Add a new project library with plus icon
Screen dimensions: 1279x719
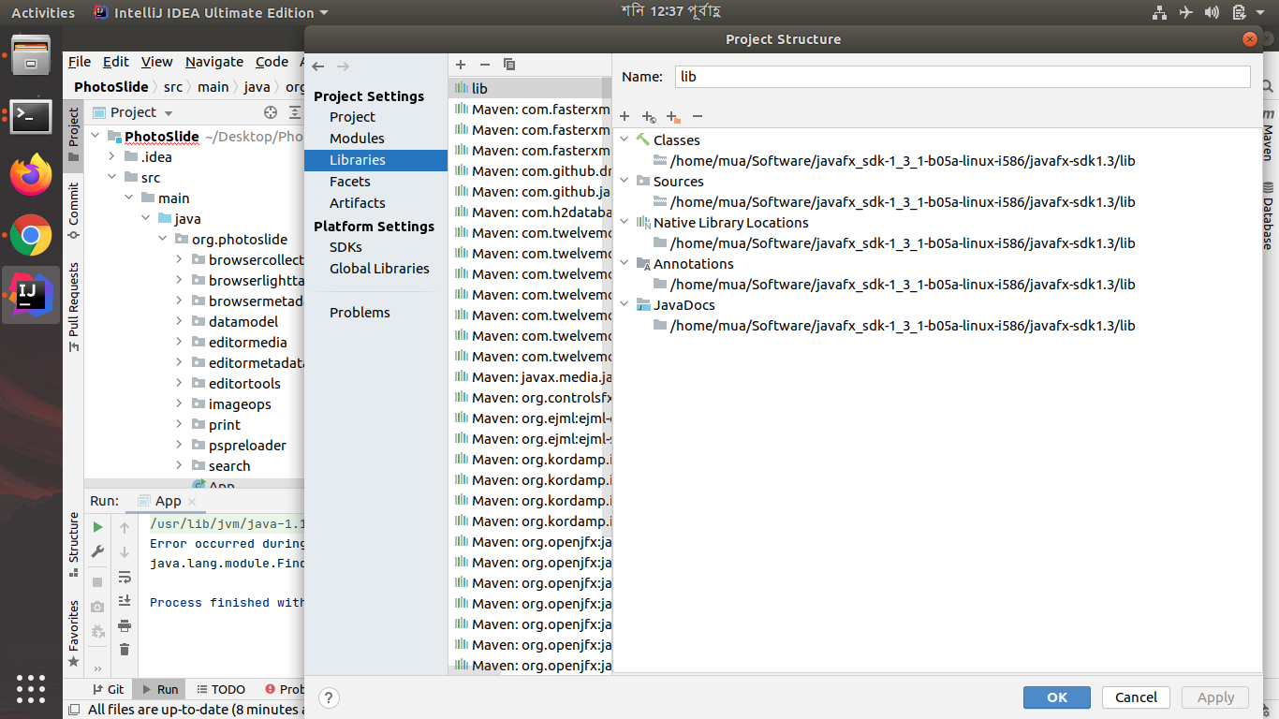click(461, 65)
